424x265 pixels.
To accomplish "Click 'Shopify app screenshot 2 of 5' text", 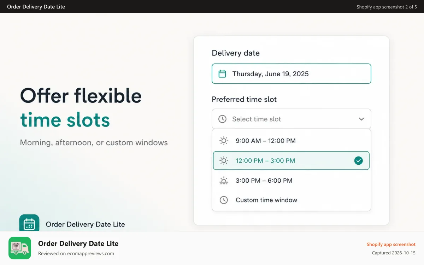I will [x=387, y=7].
